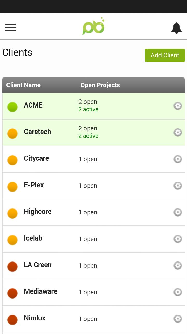Viewport: 187px width, 334px height.
Task: Sort by Client Name column header
Action: (23, 85)
